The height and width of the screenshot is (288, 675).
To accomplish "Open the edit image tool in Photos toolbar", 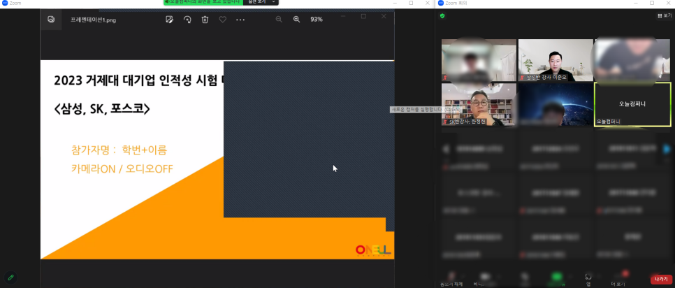I will pos(170,20).
